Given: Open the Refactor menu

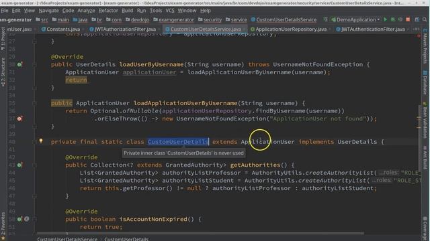Looking at the screenshot, I should [108, 11].
